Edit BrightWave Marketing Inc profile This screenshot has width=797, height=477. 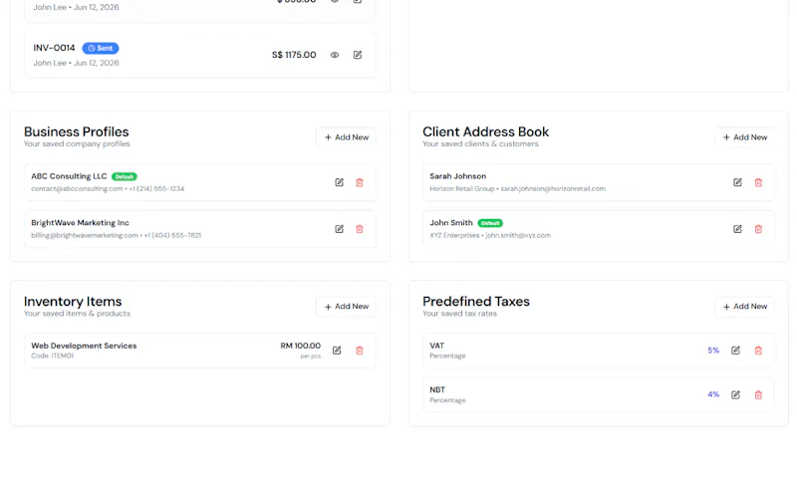(339, 229)
